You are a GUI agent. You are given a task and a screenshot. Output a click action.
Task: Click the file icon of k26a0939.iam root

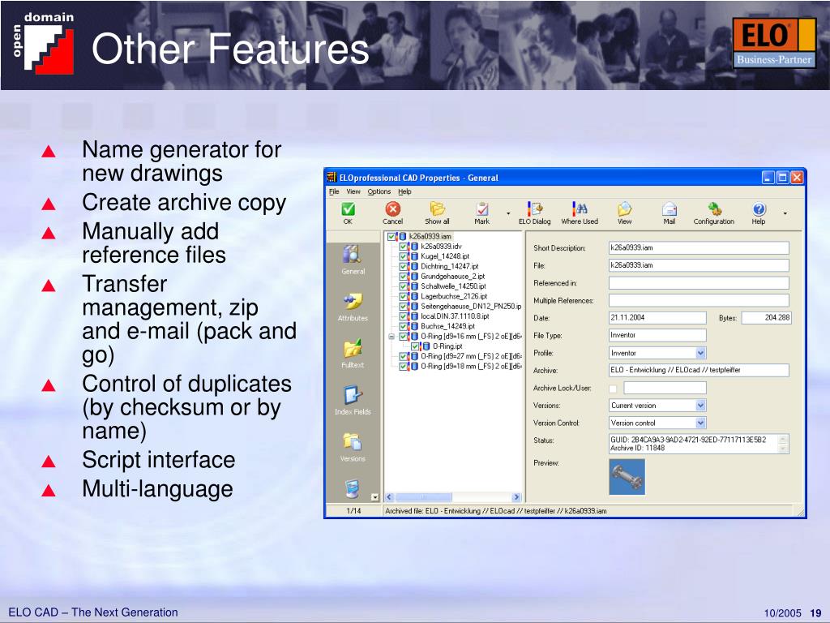tap(402, 237)
